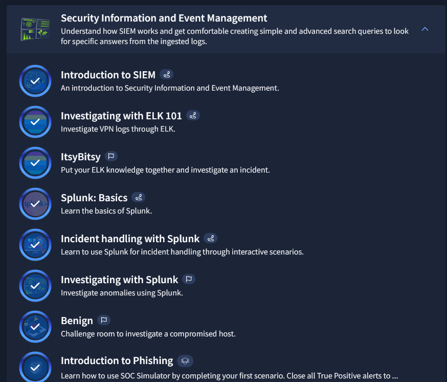The height and width of the screenshot is (382, 447).
Task: Open the Splunk: Basics room
Action: 94,198
